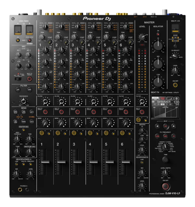Toggle the Multi I/O ON/OFF button

click(x=175, y=85)
